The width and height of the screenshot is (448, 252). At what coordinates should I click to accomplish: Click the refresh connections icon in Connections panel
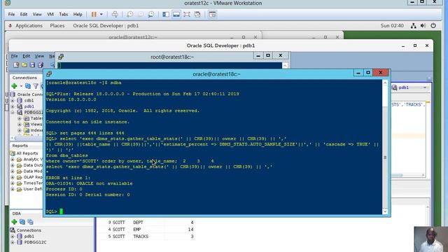click(28, 86)
